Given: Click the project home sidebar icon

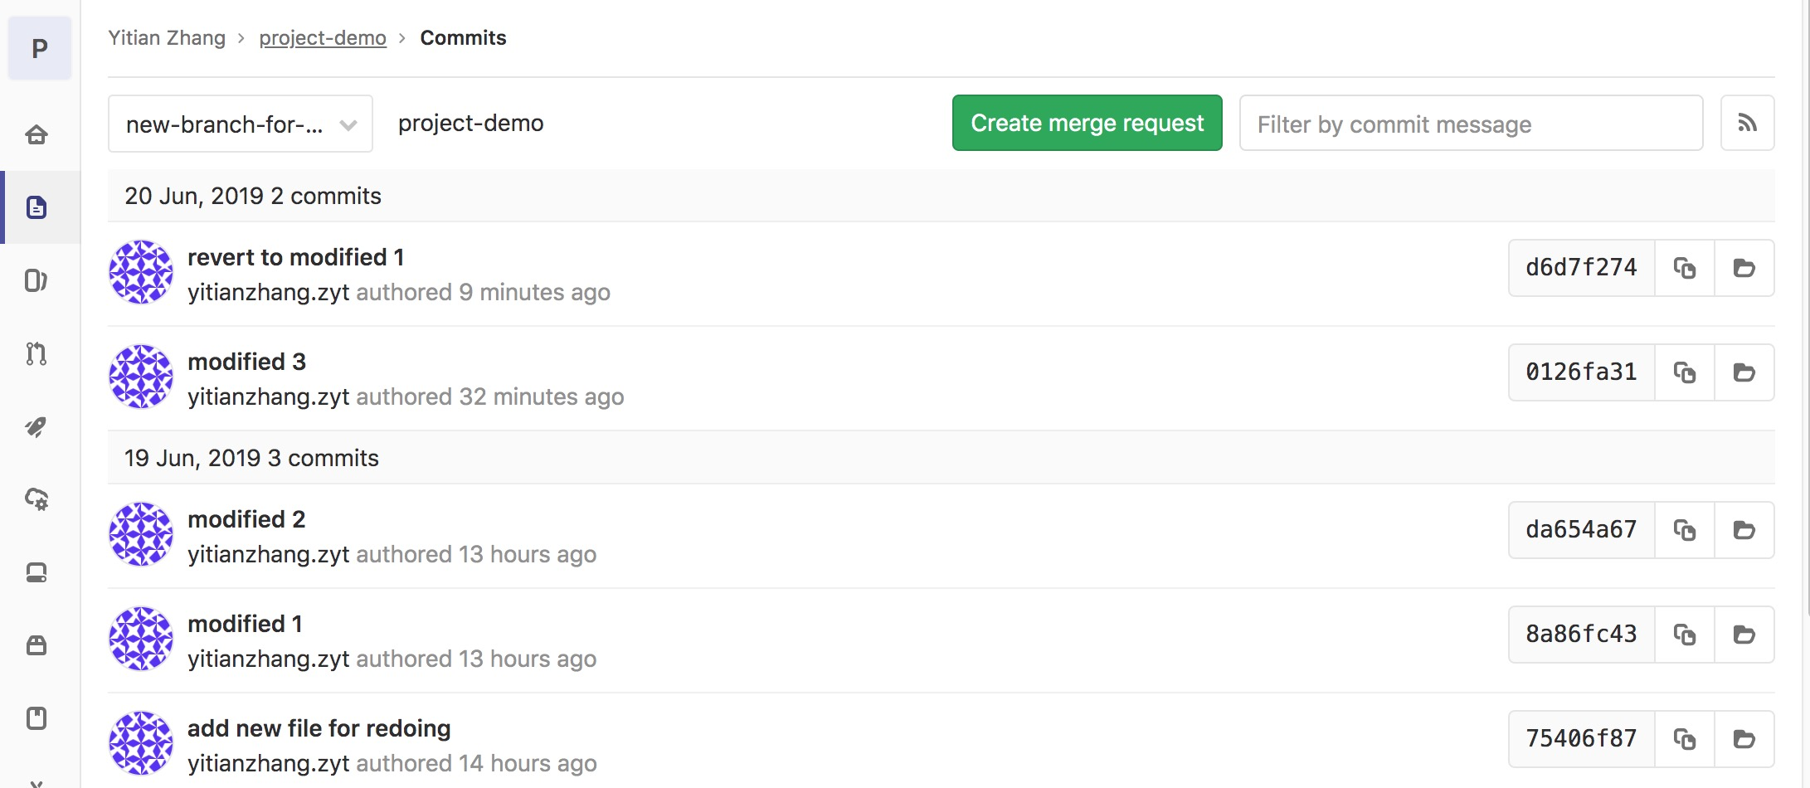Looking at the screenshot, I should (36, 134).
